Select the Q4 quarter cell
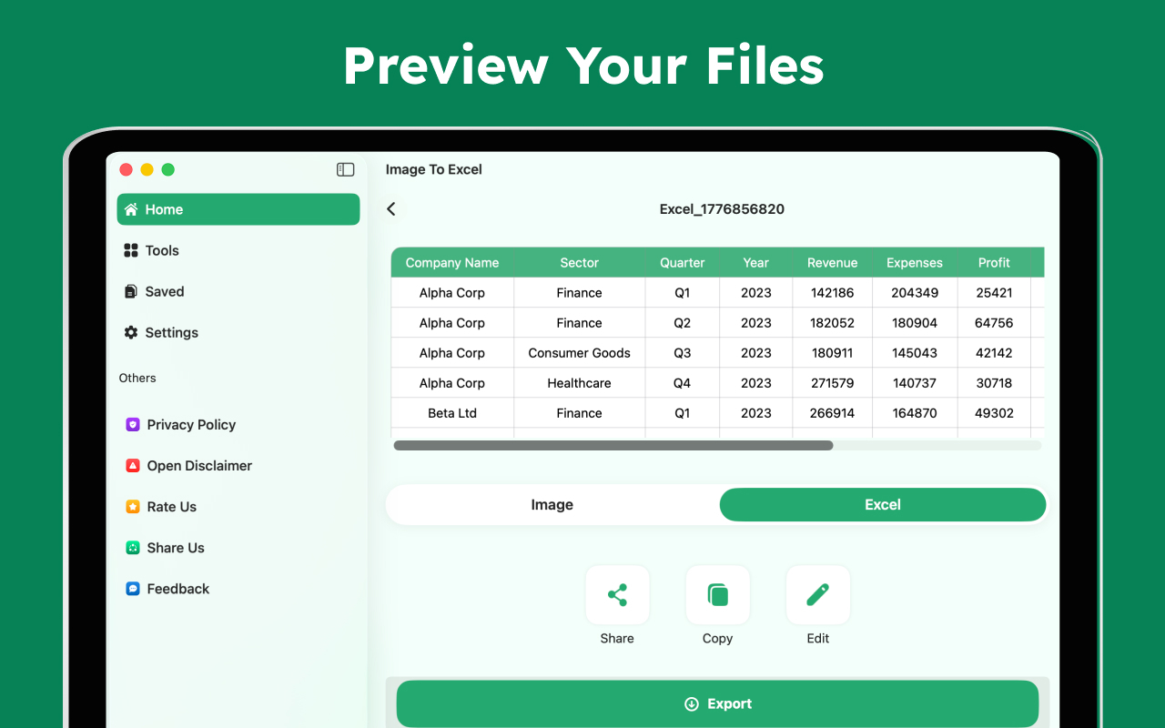 (x=683, y=383)
